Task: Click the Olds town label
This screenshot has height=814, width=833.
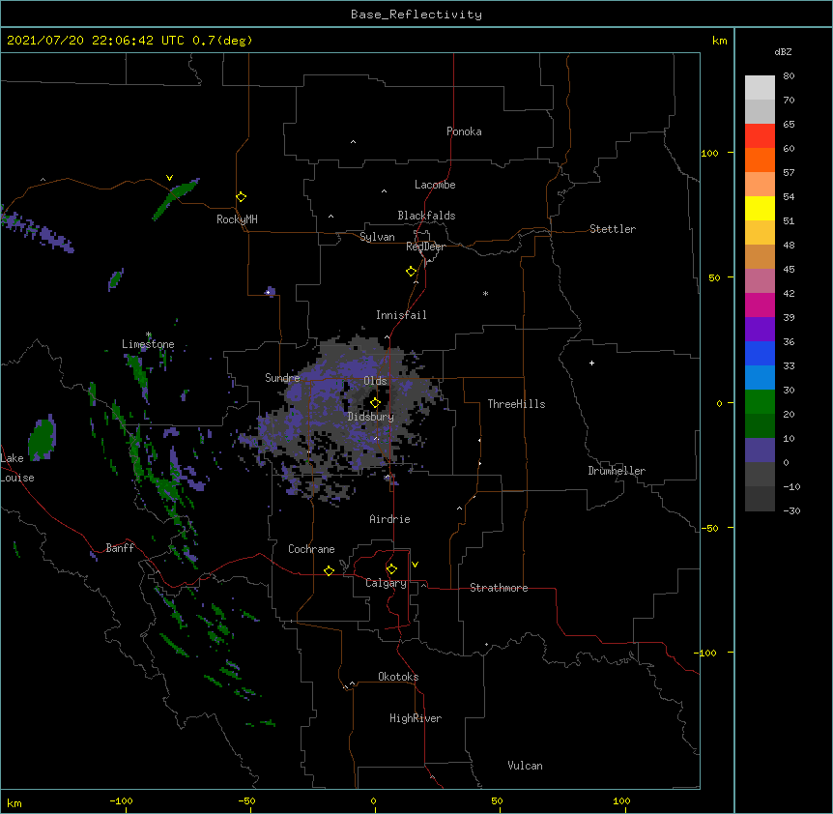Action: pos(375,381)
